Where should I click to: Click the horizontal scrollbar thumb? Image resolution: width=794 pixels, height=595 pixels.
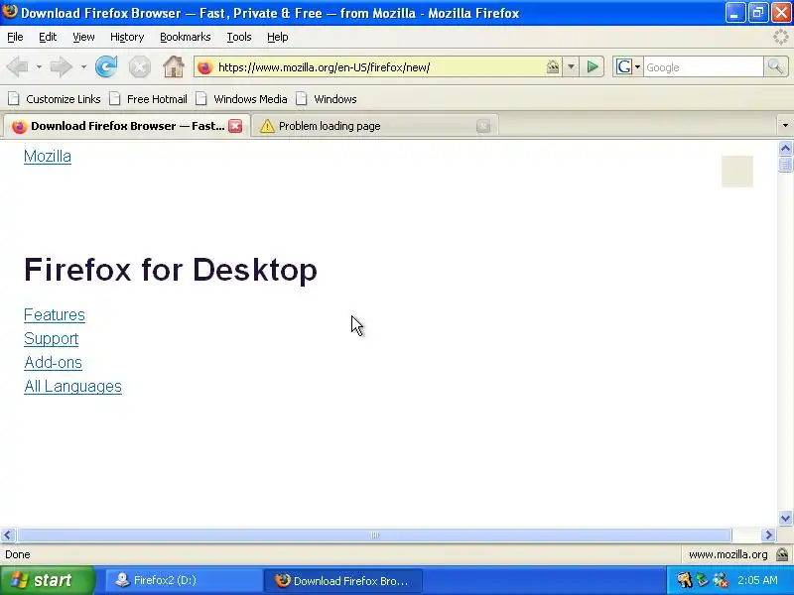375,535
